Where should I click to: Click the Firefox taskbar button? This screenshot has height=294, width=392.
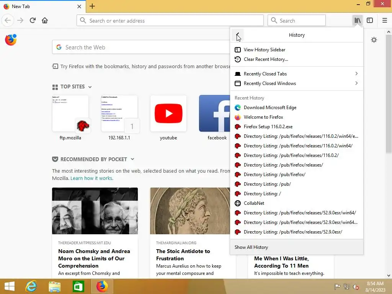(x=102, y=286)
